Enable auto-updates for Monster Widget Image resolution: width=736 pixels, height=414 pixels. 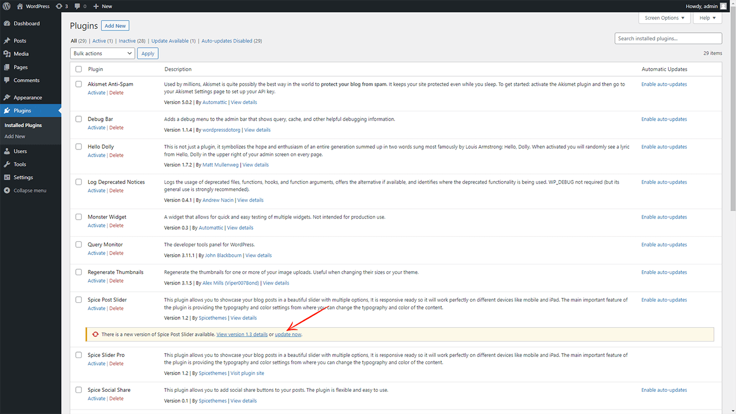664,217
